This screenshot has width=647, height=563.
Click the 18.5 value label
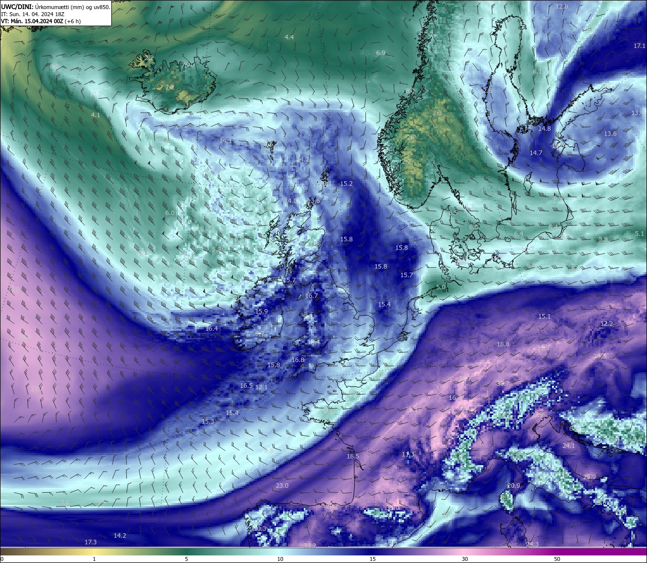(x=353, y=456)
